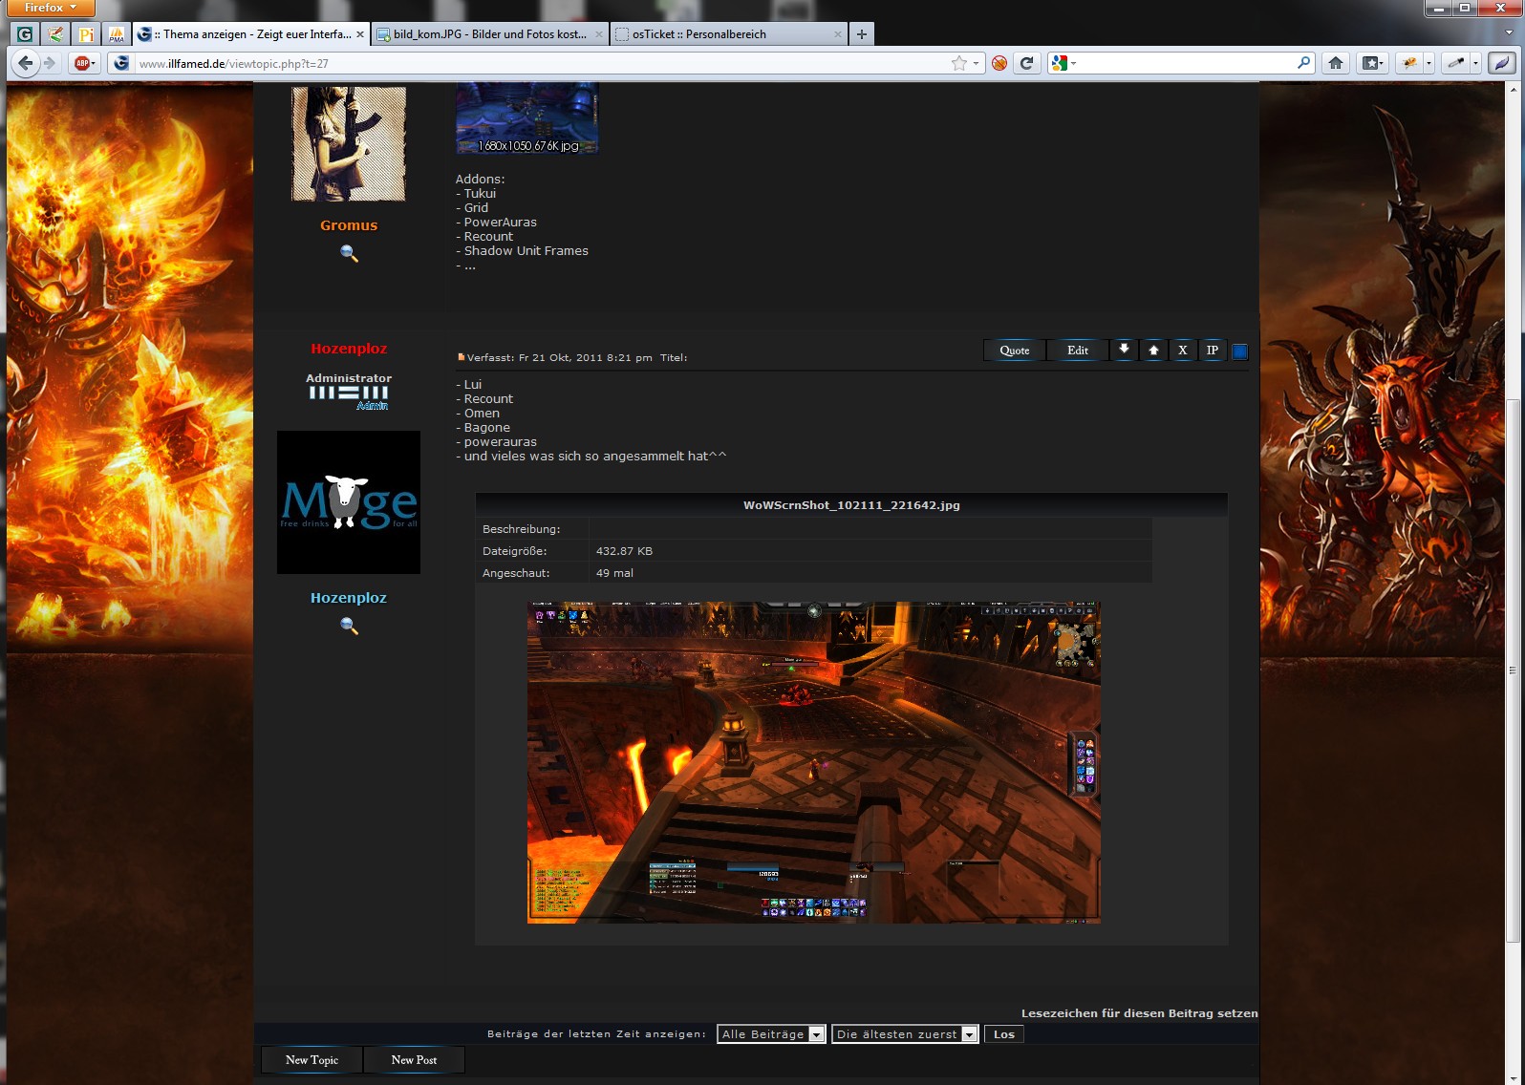Write a New Post reply
Screen dimensions: 1525x1085
point(414,1059)
